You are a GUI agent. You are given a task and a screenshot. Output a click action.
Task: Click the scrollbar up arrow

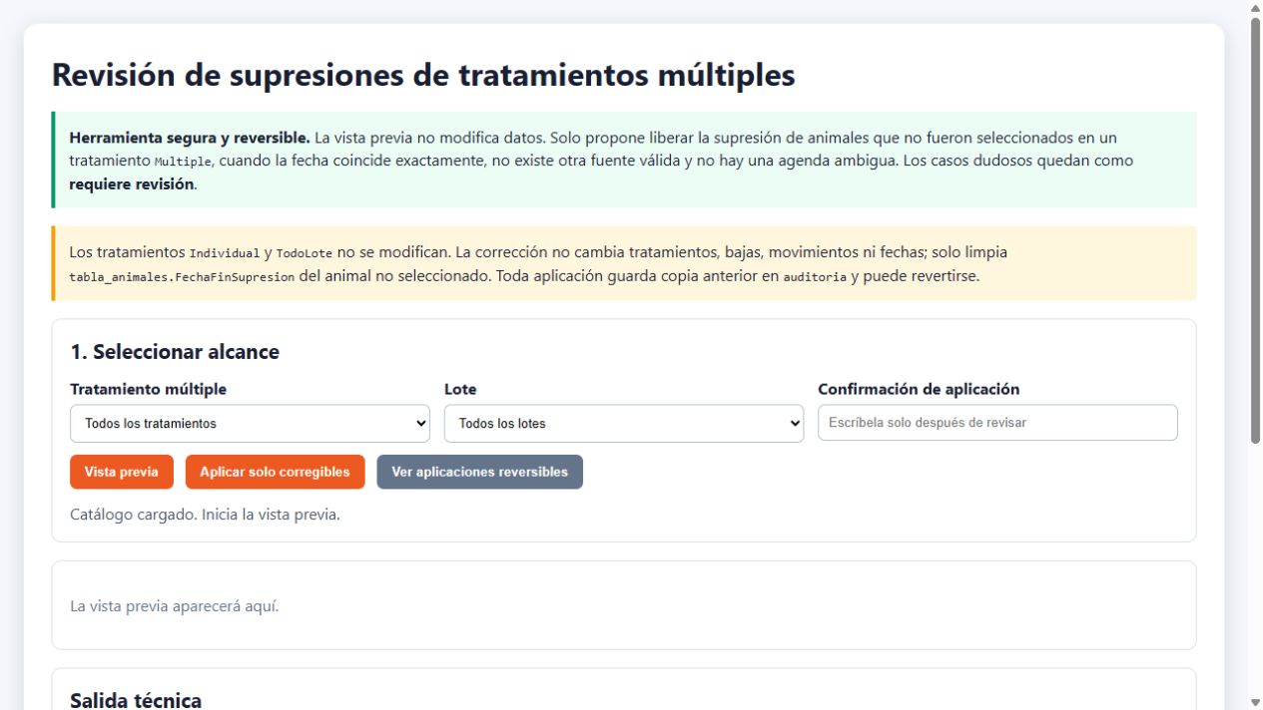1255,8
